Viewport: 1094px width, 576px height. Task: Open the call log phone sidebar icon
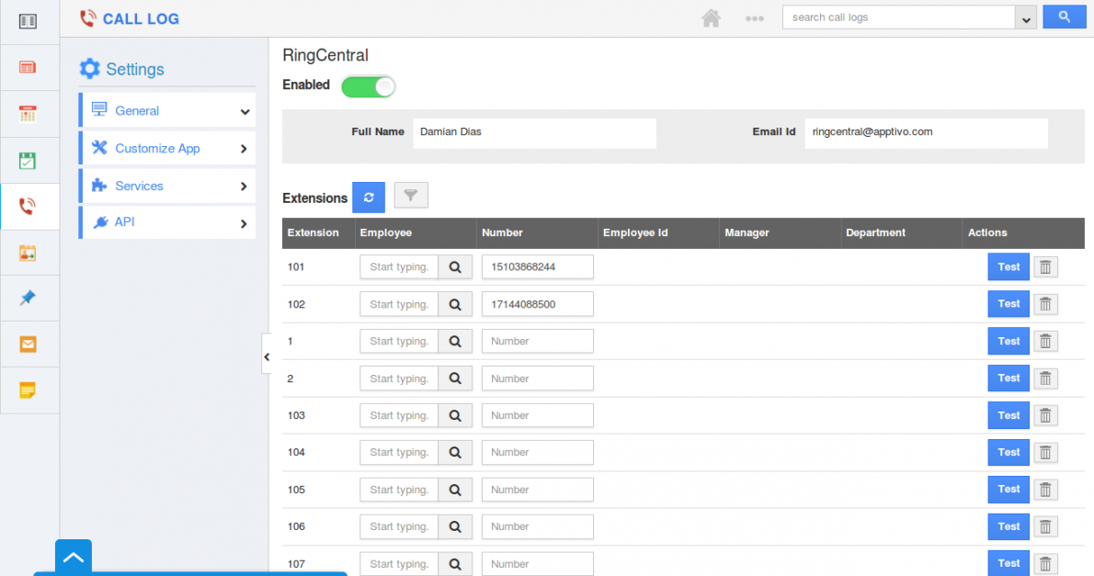[28, 207]
